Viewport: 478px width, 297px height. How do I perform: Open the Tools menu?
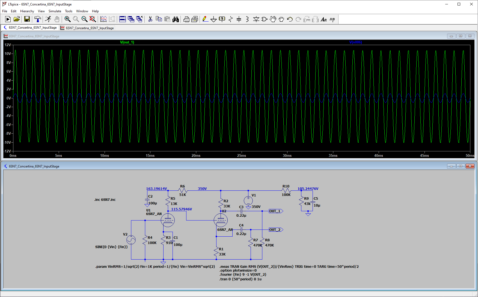pyautogui.click(x=69, y=11)
